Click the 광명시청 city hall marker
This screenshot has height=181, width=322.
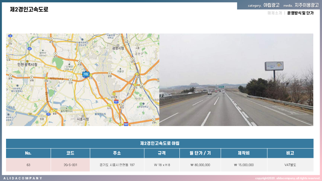click(118, 48)
